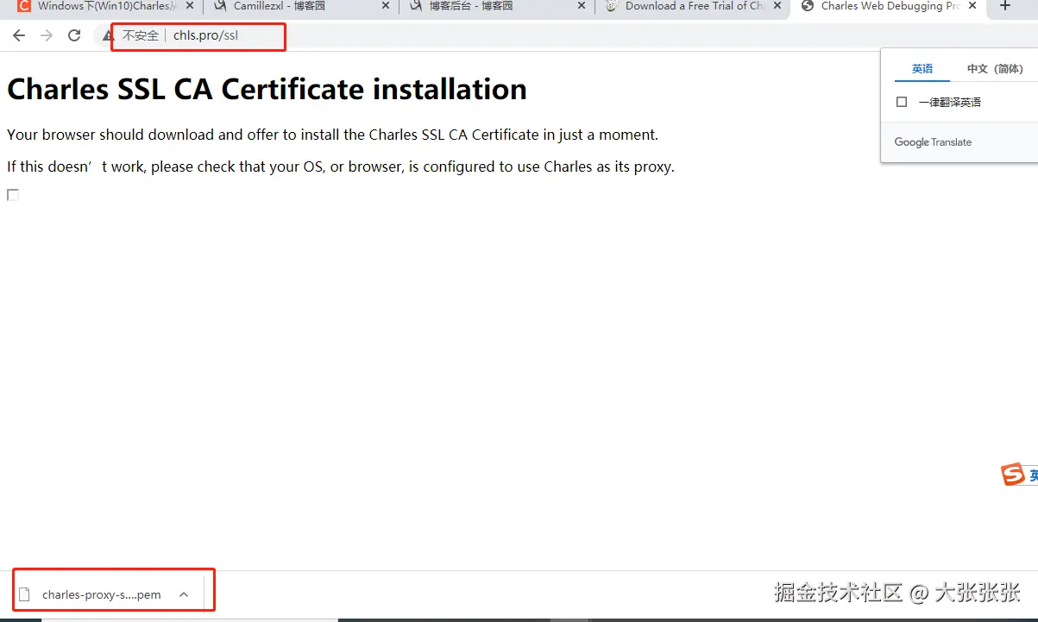The image size is (1038, 622).
Task: Close the 博客后台 - 博客园 tab
Action: click(582, 6)
